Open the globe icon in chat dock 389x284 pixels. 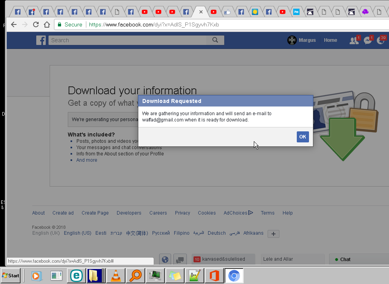point(165,260)
